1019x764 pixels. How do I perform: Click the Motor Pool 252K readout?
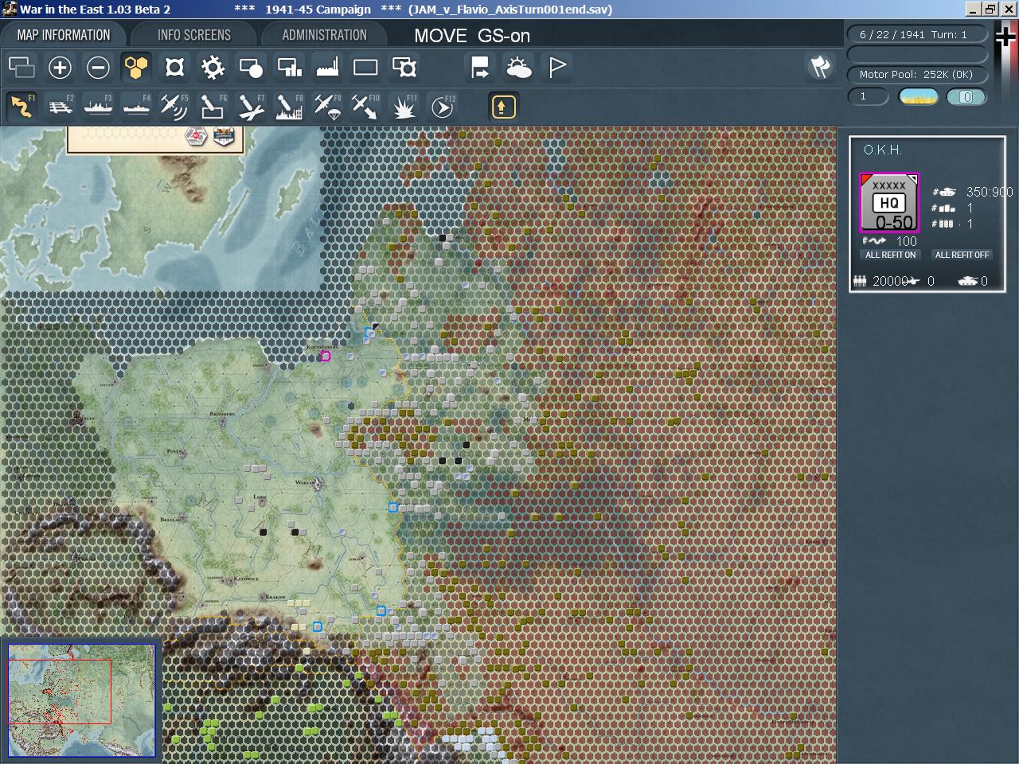tap(916, 74)
